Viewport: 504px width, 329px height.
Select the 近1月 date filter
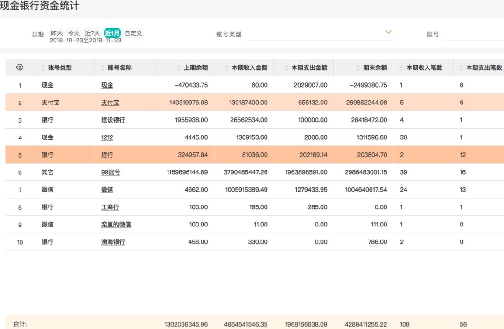pos(112,33)
